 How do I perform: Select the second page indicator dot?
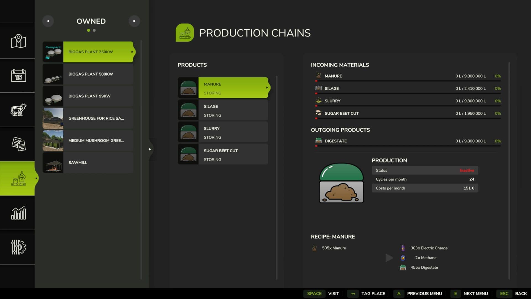[94, 30]
